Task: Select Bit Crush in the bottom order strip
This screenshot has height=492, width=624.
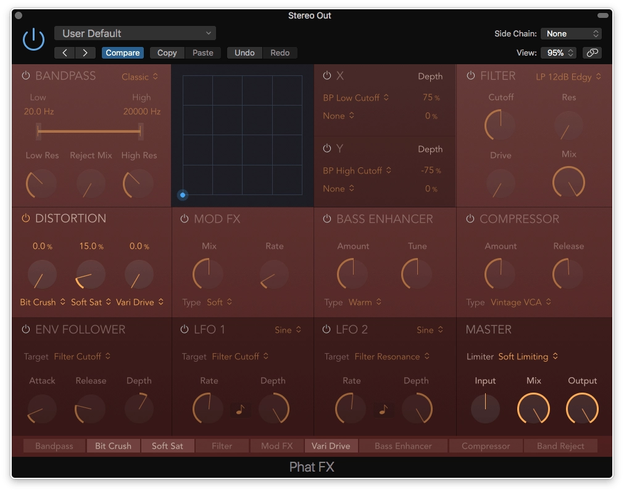Action: pyautogui.click(x=114, y=446)
